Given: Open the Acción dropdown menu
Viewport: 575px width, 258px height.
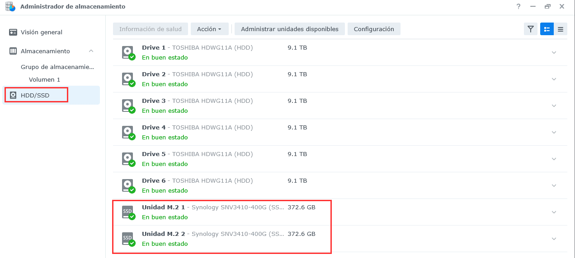Looking at the screenshot, I should pyautogui.click(x=209, y=29).
